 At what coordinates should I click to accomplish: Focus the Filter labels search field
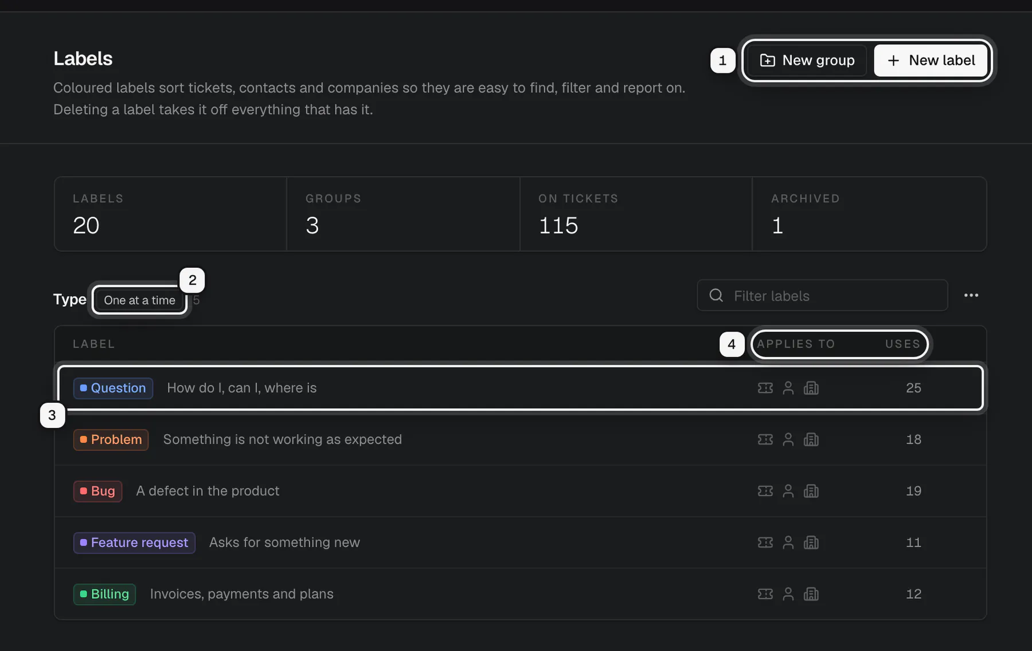point(822,295)
